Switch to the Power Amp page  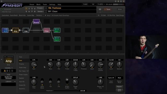pyautogui.click(x=23, y=68)
